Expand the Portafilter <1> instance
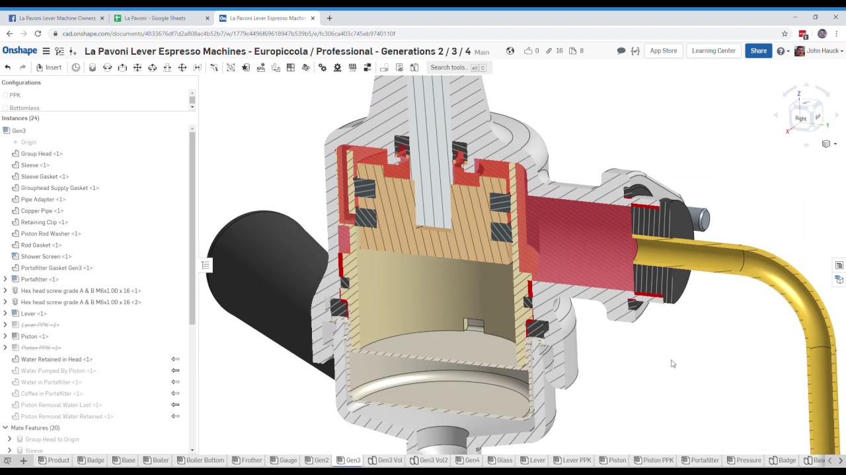Image resolution: width=846 pixels, height=475 pixels. click(x=5, y=279)
